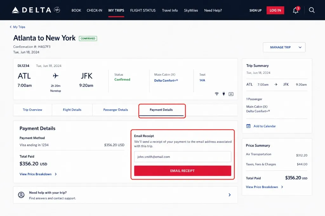This screenshot has width=325, height=216.
Task: Click the arrow icon in Trip Summary route
Action: (276, 85)
